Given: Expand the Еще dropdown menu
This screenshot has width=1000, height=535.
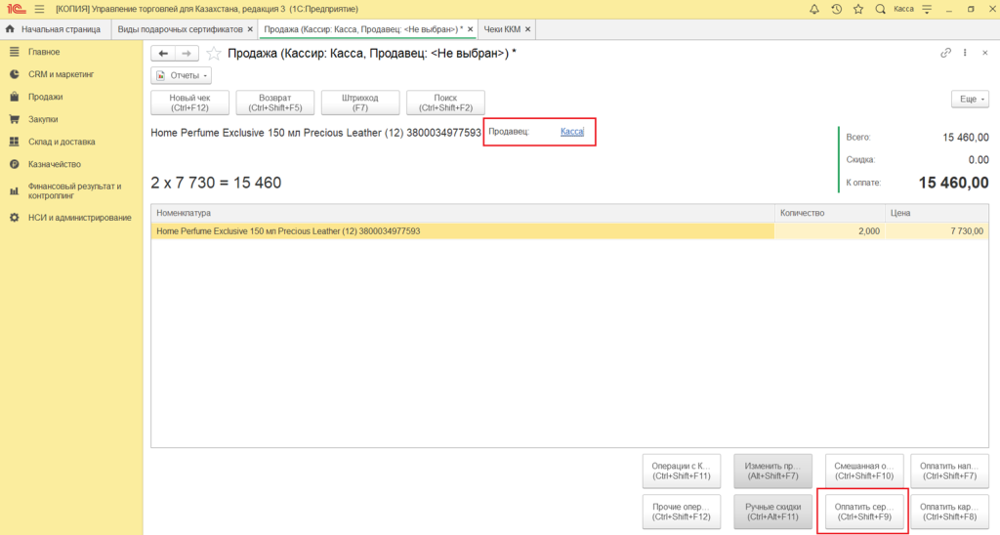Looking at the screenshot, I should coord(970,99).
